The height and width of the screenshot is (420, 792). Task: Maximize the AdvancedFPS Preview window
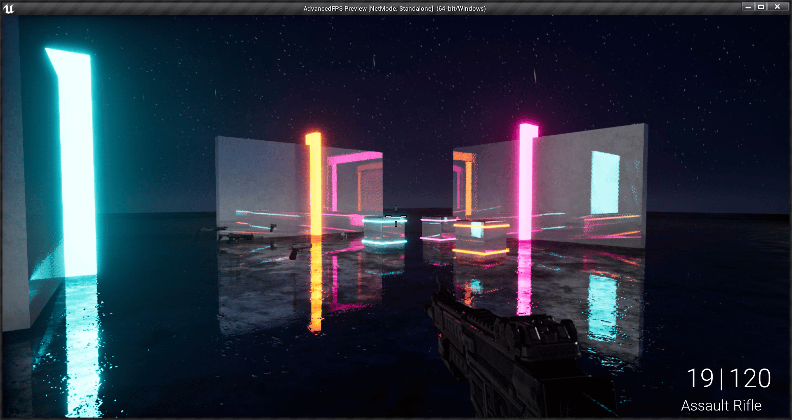[761, 7]
